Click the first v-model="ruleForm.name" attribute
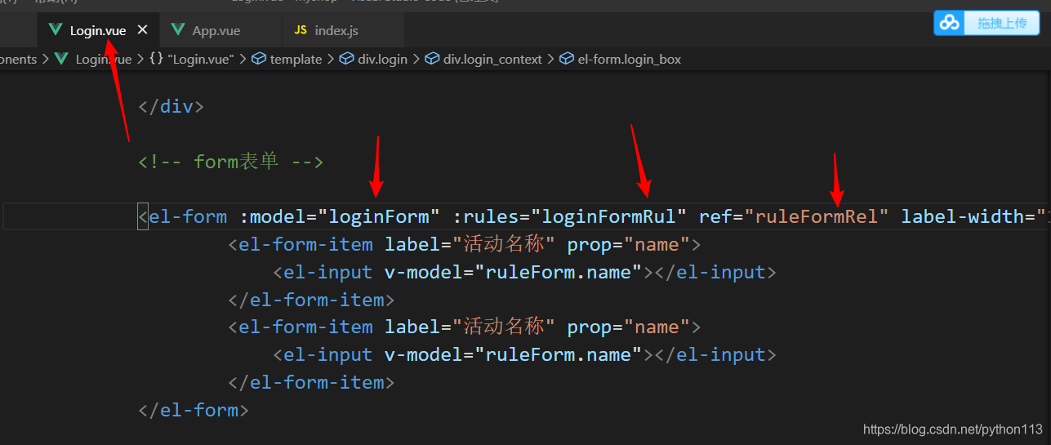1051x445 pixels. [x=514, y=272]
